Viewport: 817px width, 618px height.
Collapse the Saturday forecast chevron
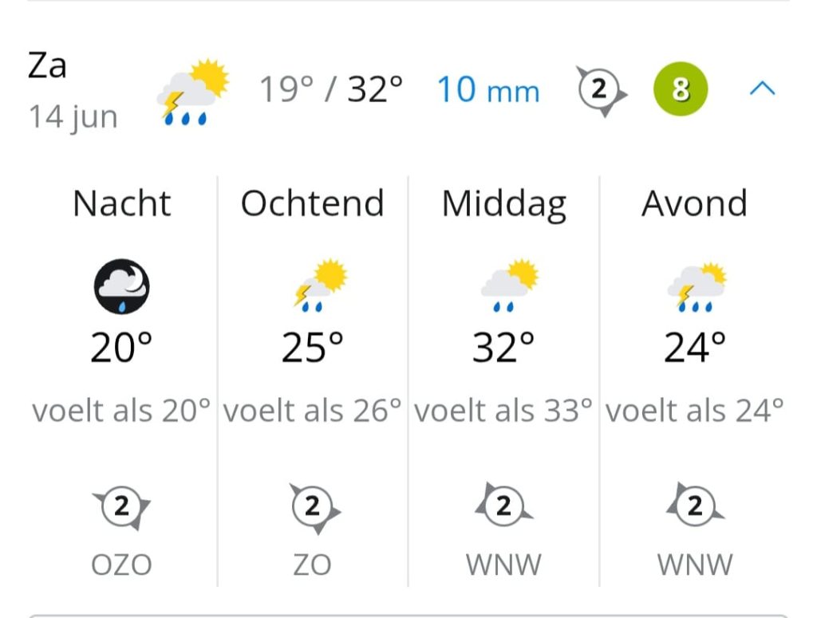point(762,89)
